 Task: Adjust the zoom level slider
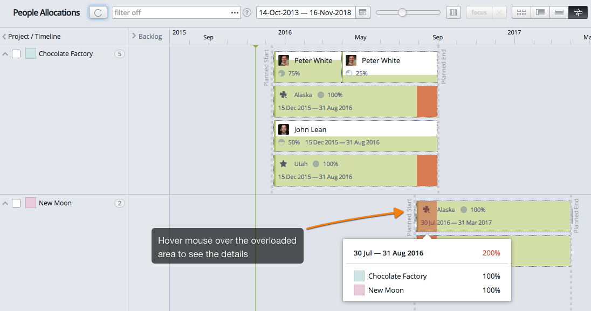tap(401, 12)
